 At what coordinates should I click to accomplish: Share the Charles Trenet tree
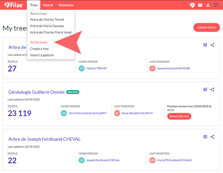coord(212,45)
